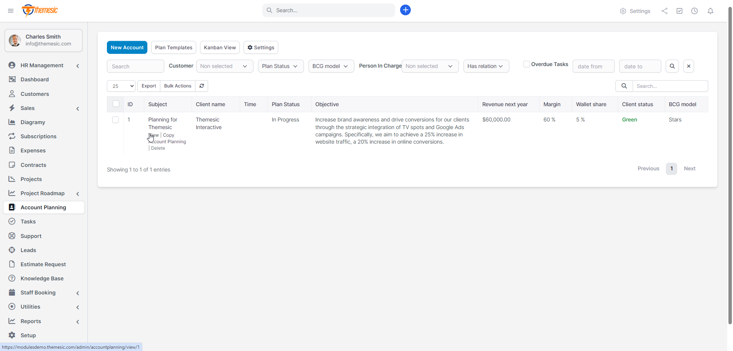Clear filters with the X button
This screenshot has height=351, width=733.
tap(689, 66)
